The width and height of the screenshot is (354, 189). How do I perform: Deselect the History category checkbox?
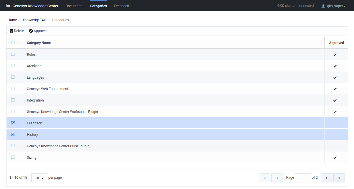[13, 134]
